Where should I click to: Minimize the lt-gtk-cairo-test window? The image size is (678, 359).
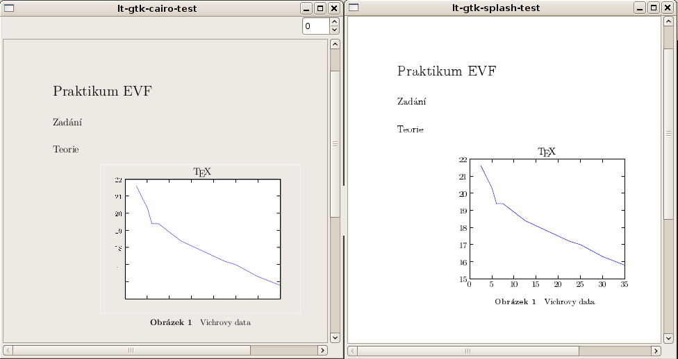pyautogui.click(x=307, y=8)
